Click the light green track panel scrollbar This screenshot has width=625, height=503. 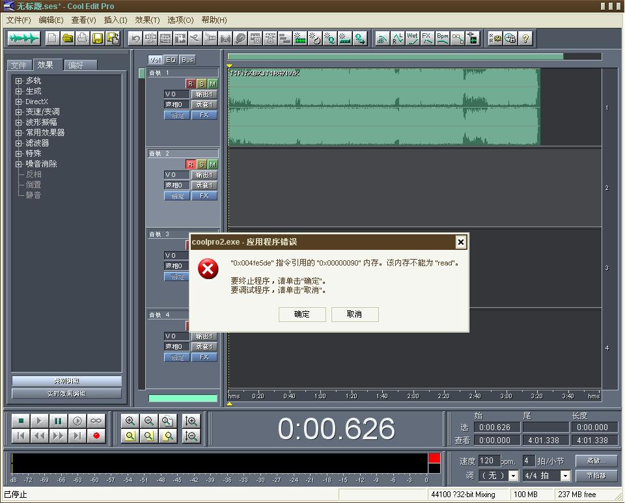[x=182, y=398]
